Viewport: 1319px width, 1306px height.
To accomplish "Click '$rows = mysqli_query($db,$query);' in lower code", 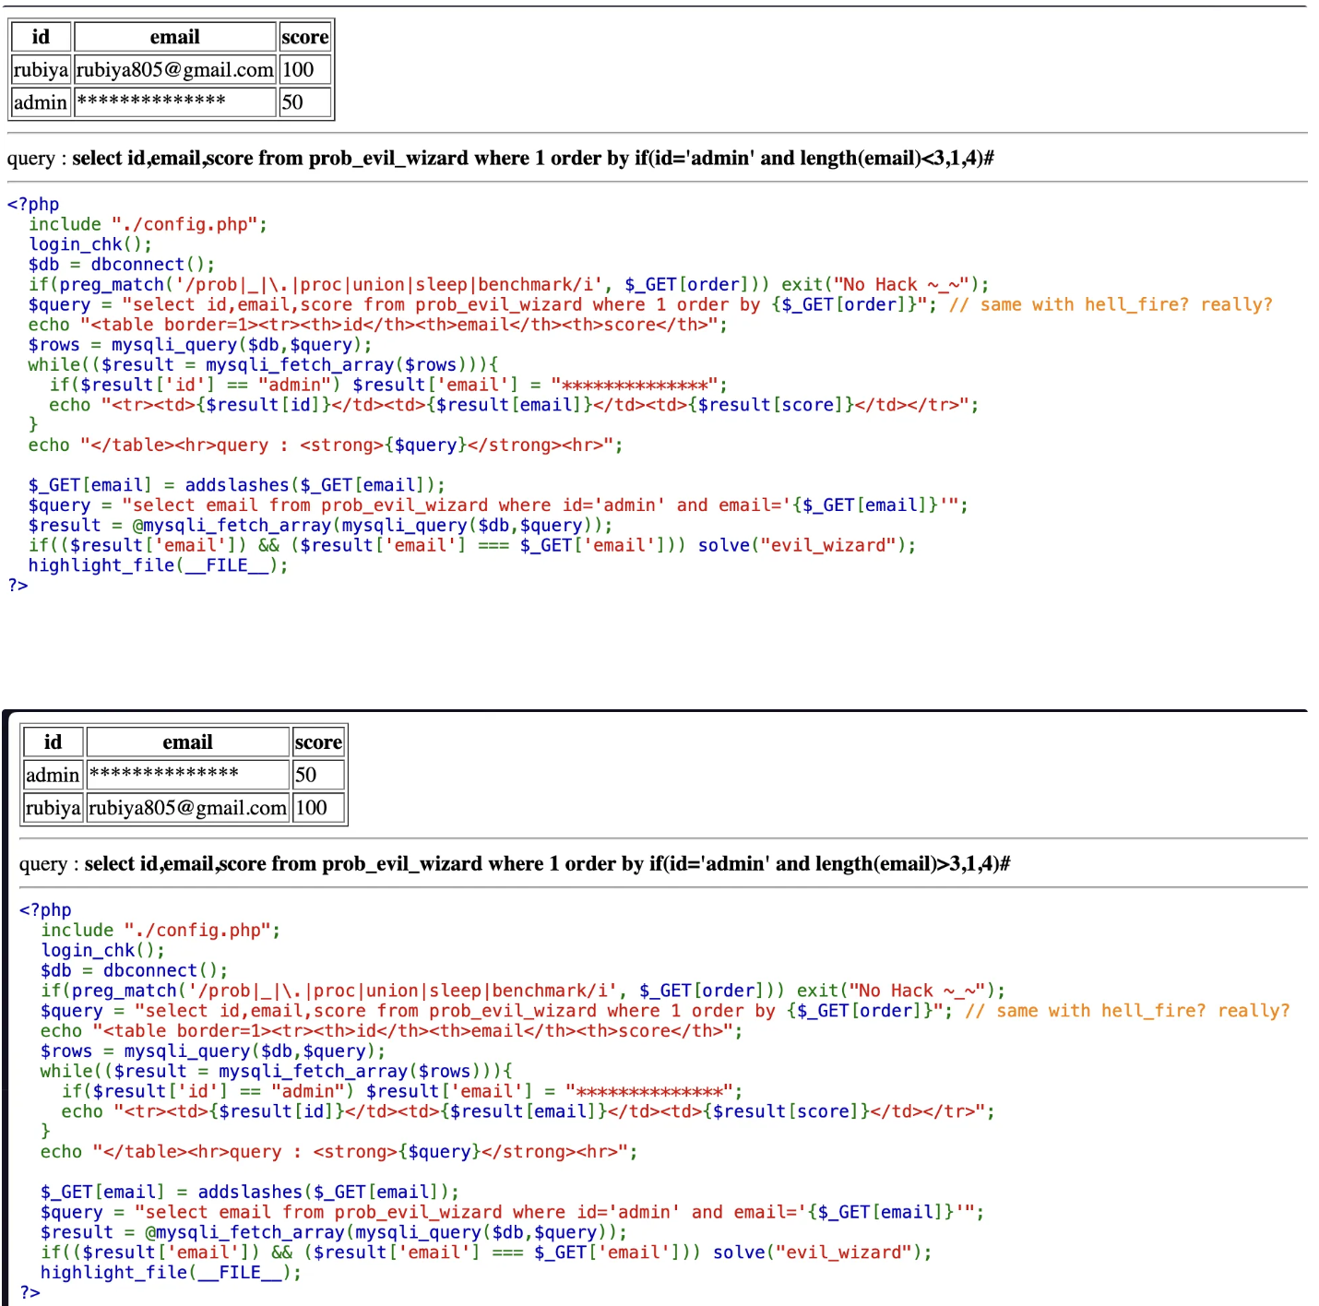I will coord(213,1051).
